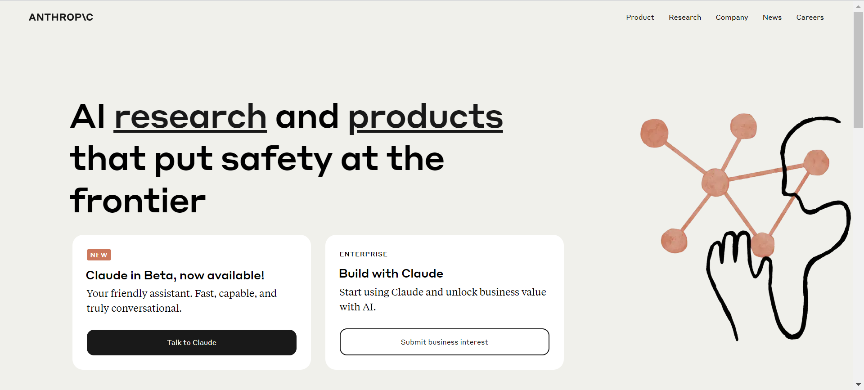Screen dimensions: 864x390
Task: Click the scrollbar down arrow
Action: click(858, 385)
